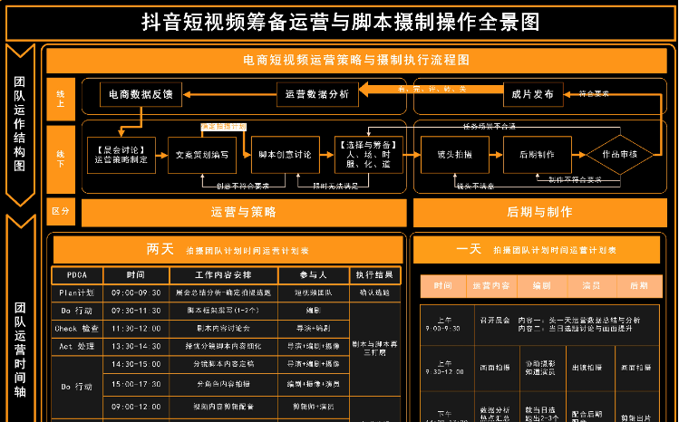Select the Plan计划 cell
The height and width of the screenshot is (422, 679).
tap(77, 293)
